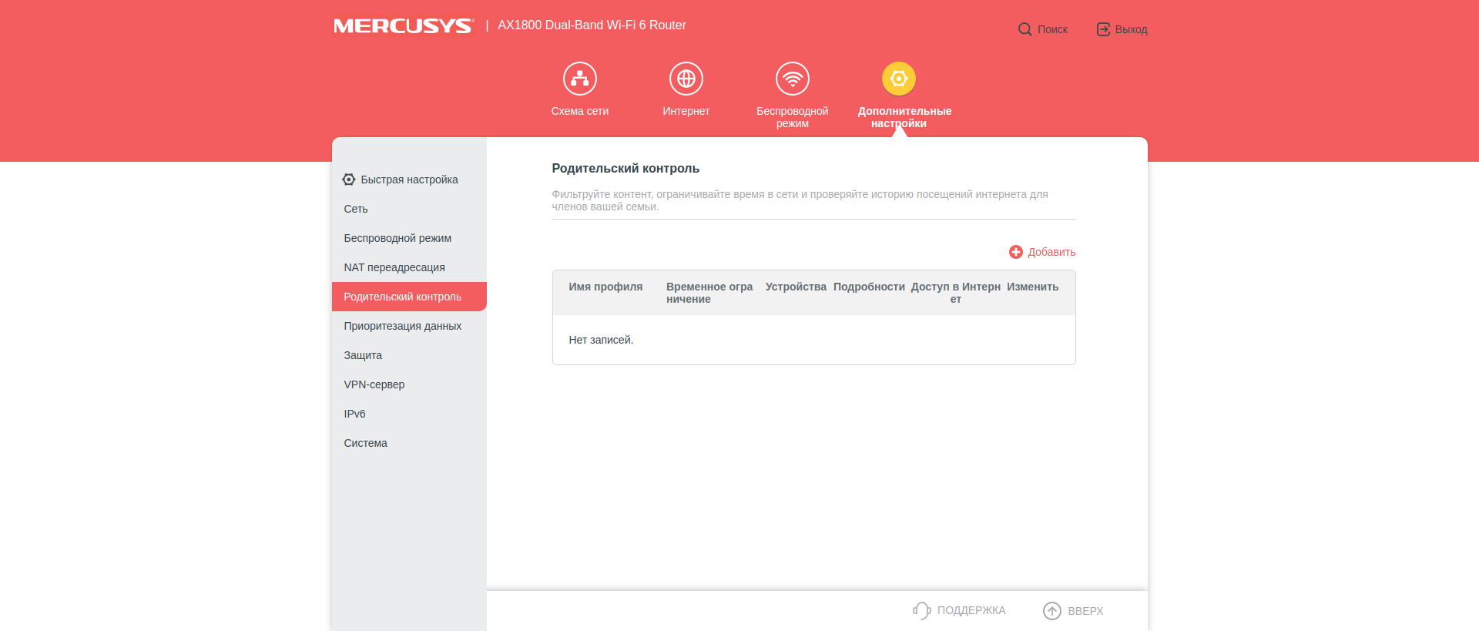
Task: Select the Беспроводной режим Wi-Fi icon
Action: [792, 79]
